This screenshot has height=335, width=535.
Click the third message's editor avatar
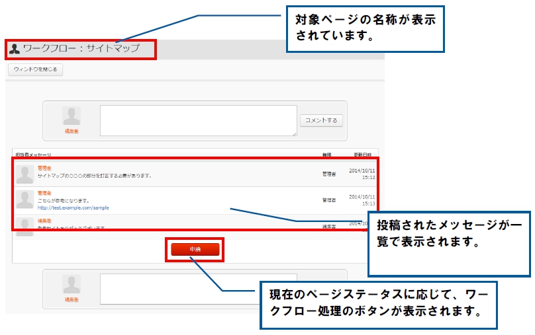pos(24,227)
